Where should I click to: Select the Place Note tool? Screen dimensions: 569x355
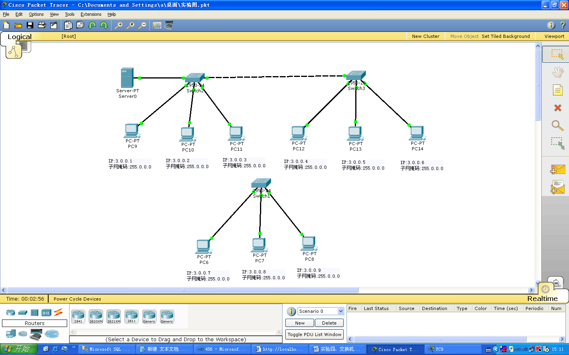(558, 90)
